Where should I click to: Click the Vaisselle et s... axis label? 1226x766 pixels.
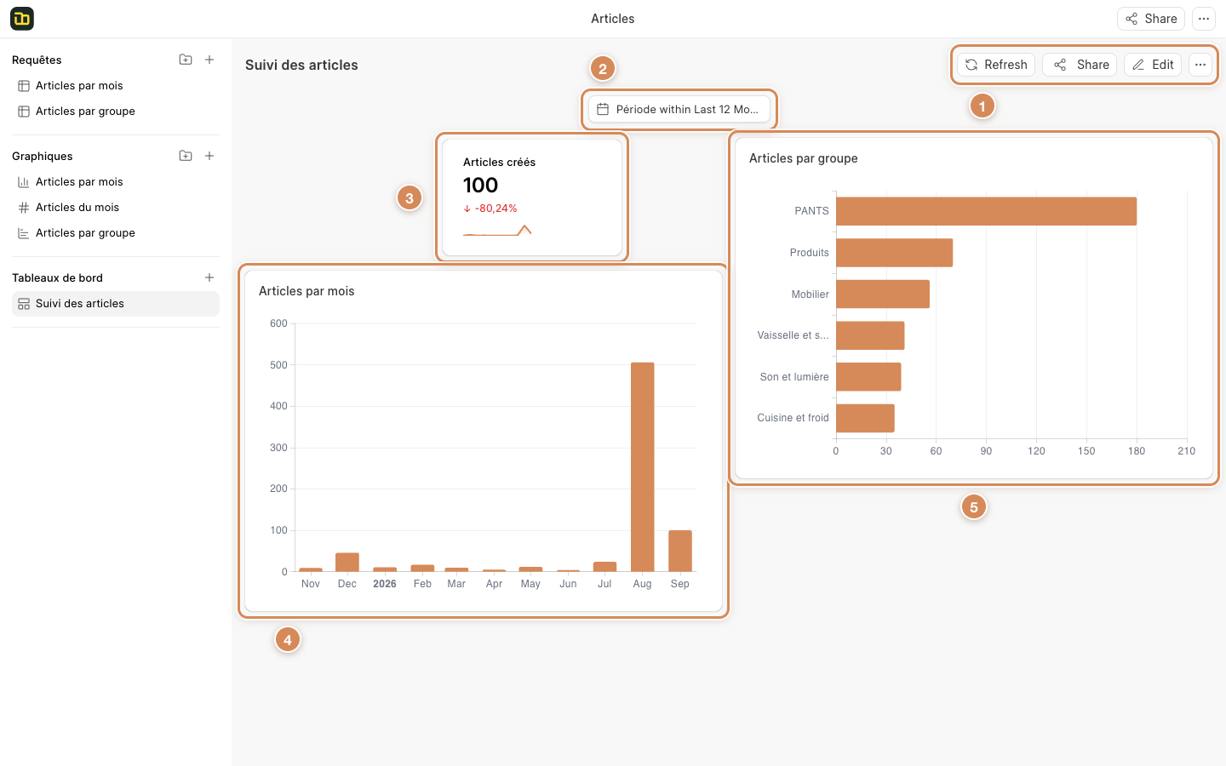click(x=793, y=335)
